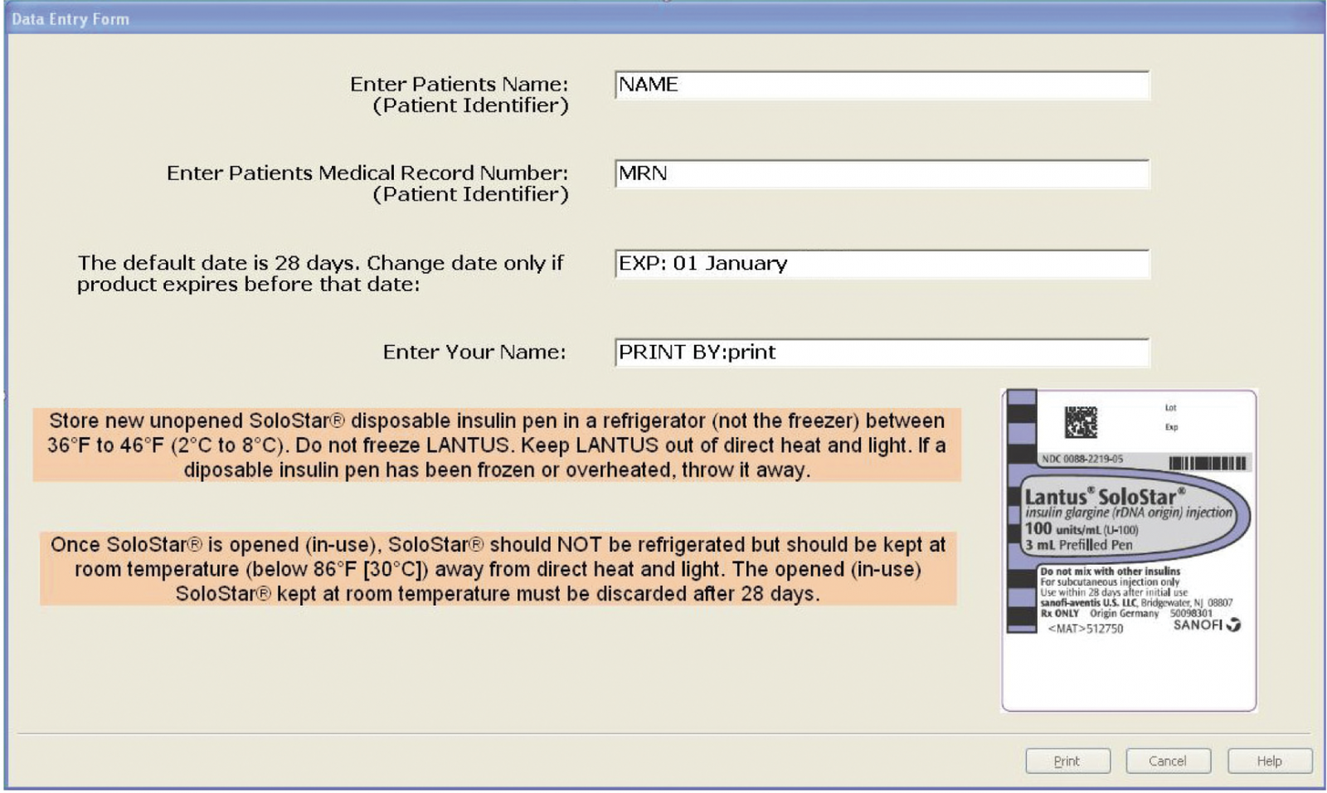Click the Enter Your Name field
1327x793 pixels.
[882, 353]
